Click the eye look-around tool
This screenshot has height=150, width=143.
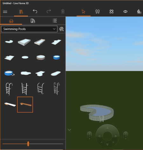125,12
